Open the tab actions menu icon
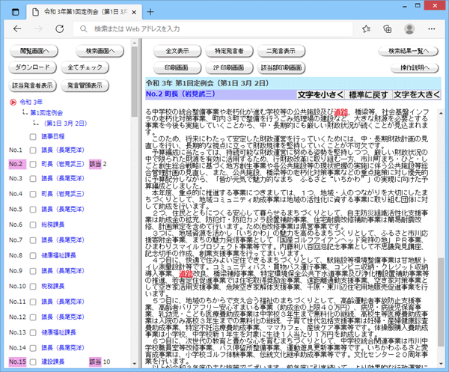449x372 pixels. pos(16,12)
